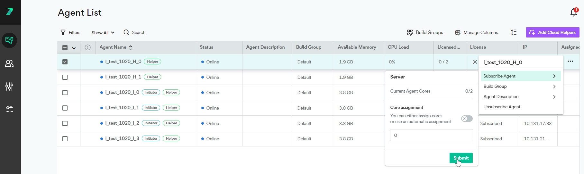The height and width of the screenshot is (174, 584).
Task: Click the notification bell icon
Action: coord(573,12)
